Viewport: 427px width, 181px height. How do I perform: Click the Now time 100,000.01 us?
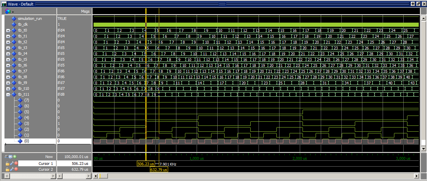pyautogui.click(x=77, y=157)
